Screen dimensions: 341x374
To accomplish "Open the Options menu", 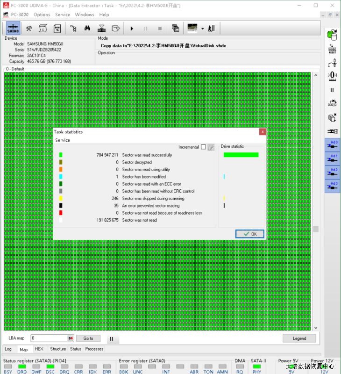I will [x=42, y=14].
